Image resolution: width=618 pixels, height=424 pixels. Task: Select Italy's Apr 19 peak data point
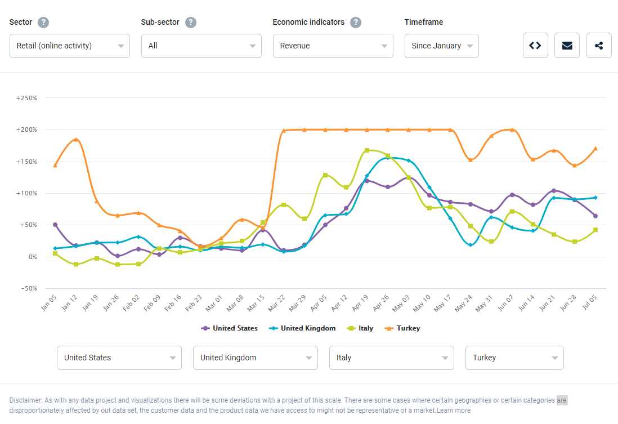(x=367, y=150)
